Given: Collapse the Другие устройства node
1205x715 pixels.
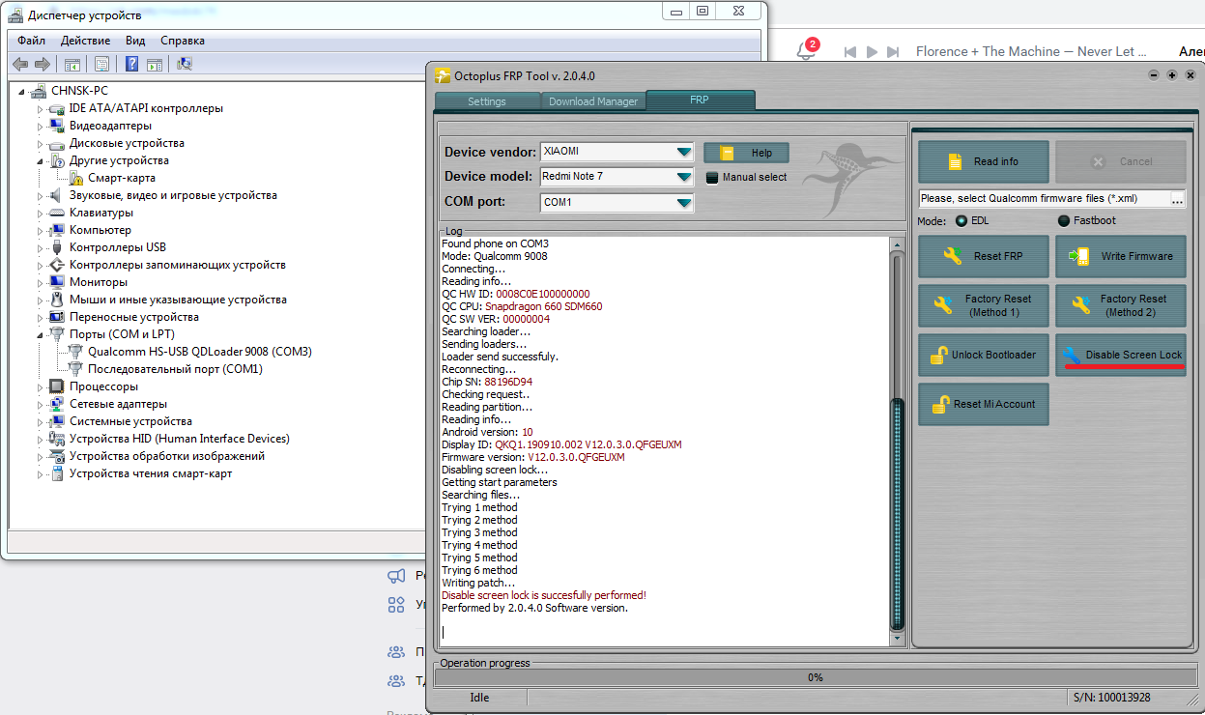Looking at the screenshot, I should click(x=41, y=161).
